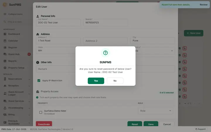
Task: Click the Mobile number field
Action: click(105, 23)
